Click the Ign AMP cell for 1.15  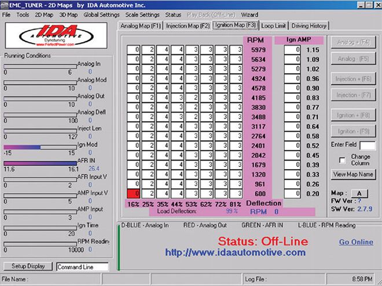tap(292, 50)
